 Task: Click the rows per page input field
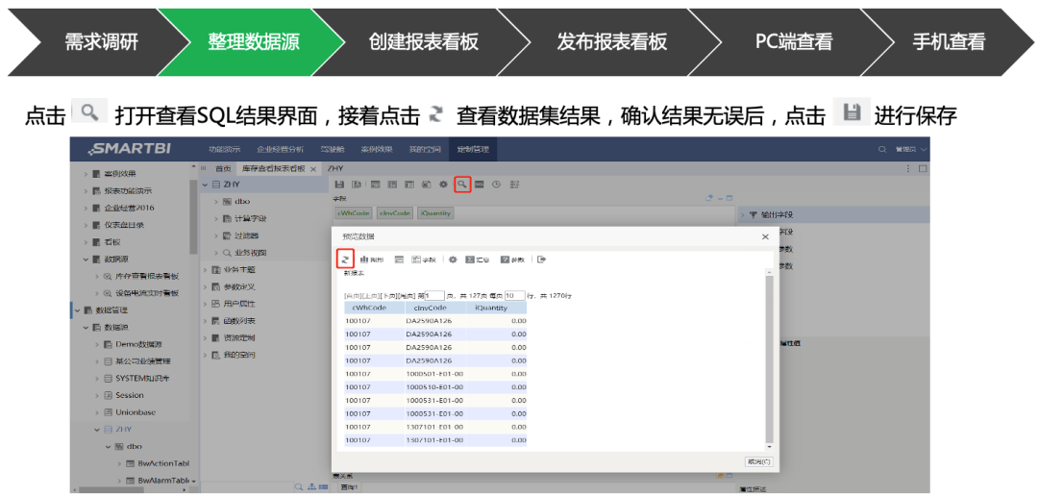pos(514,296)
